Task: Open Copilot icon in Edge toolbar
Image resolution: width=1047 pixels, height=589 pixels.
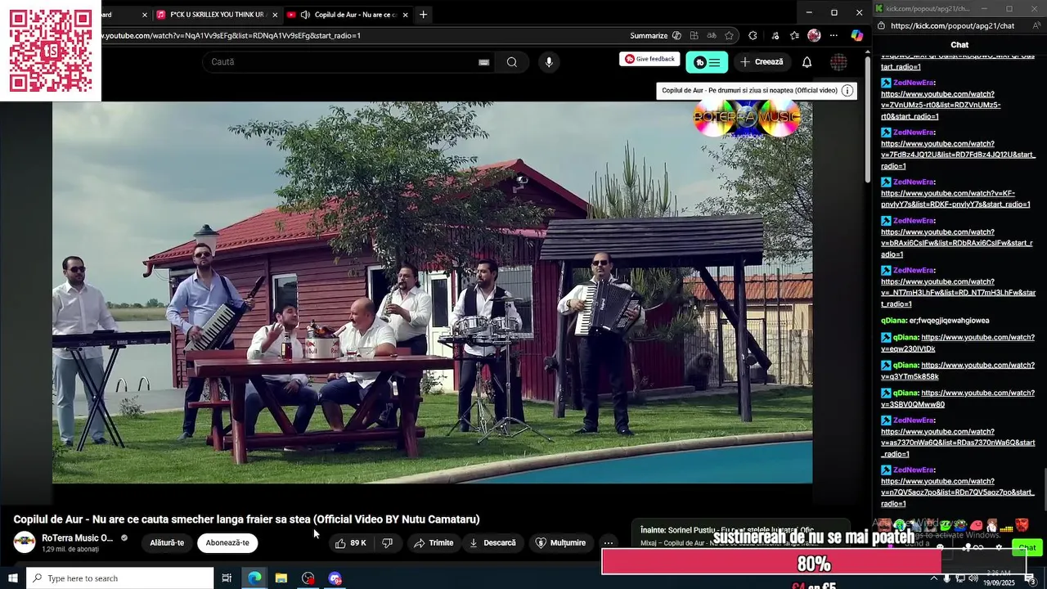Action: click(856, 36)
